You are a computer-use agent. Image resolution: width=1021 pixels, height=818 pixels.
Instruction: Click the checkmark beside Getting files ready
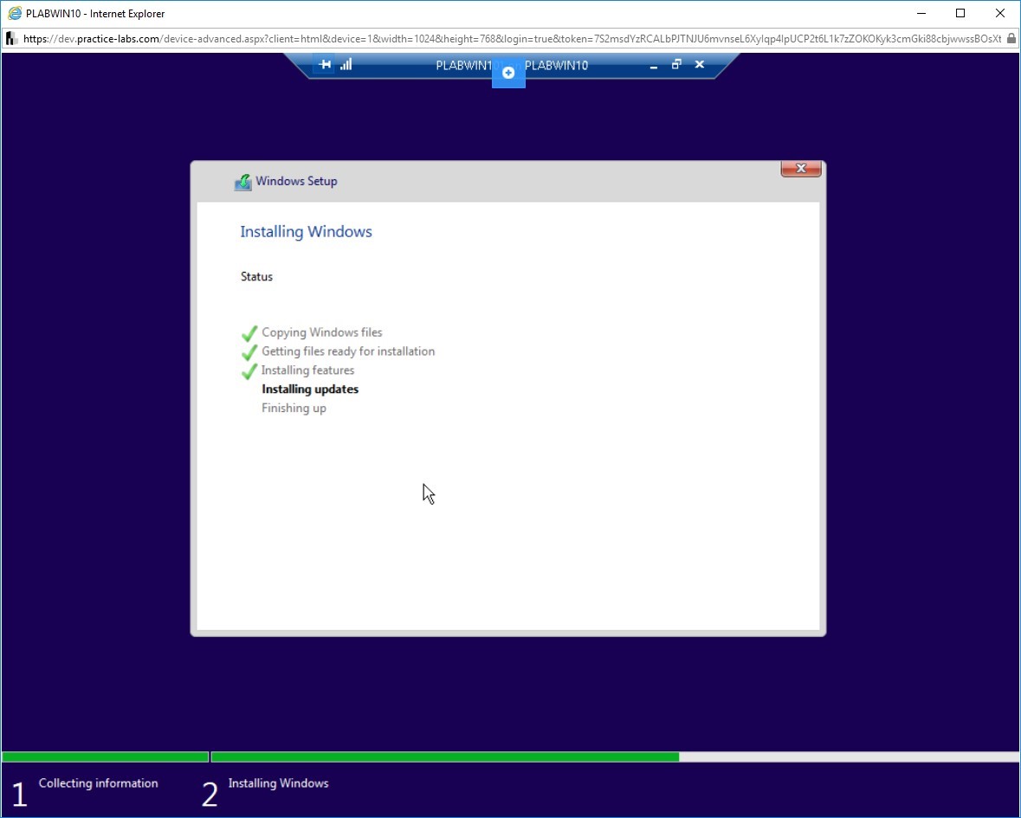(249, 352)
